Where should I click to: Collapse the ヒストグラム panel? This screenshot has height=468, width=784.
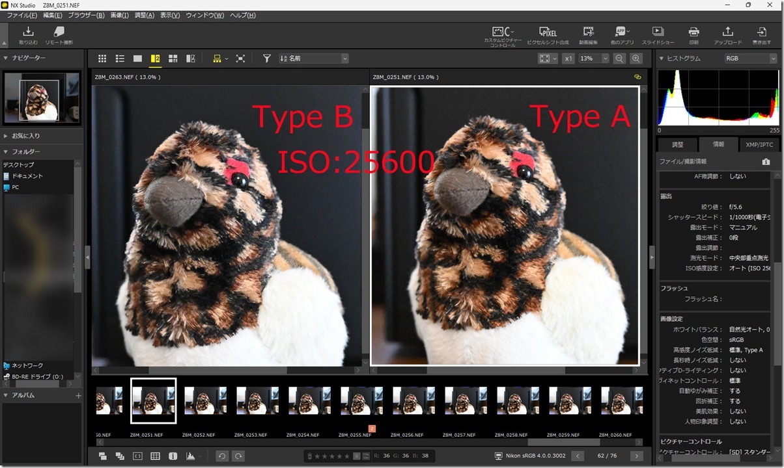(662, 58)
